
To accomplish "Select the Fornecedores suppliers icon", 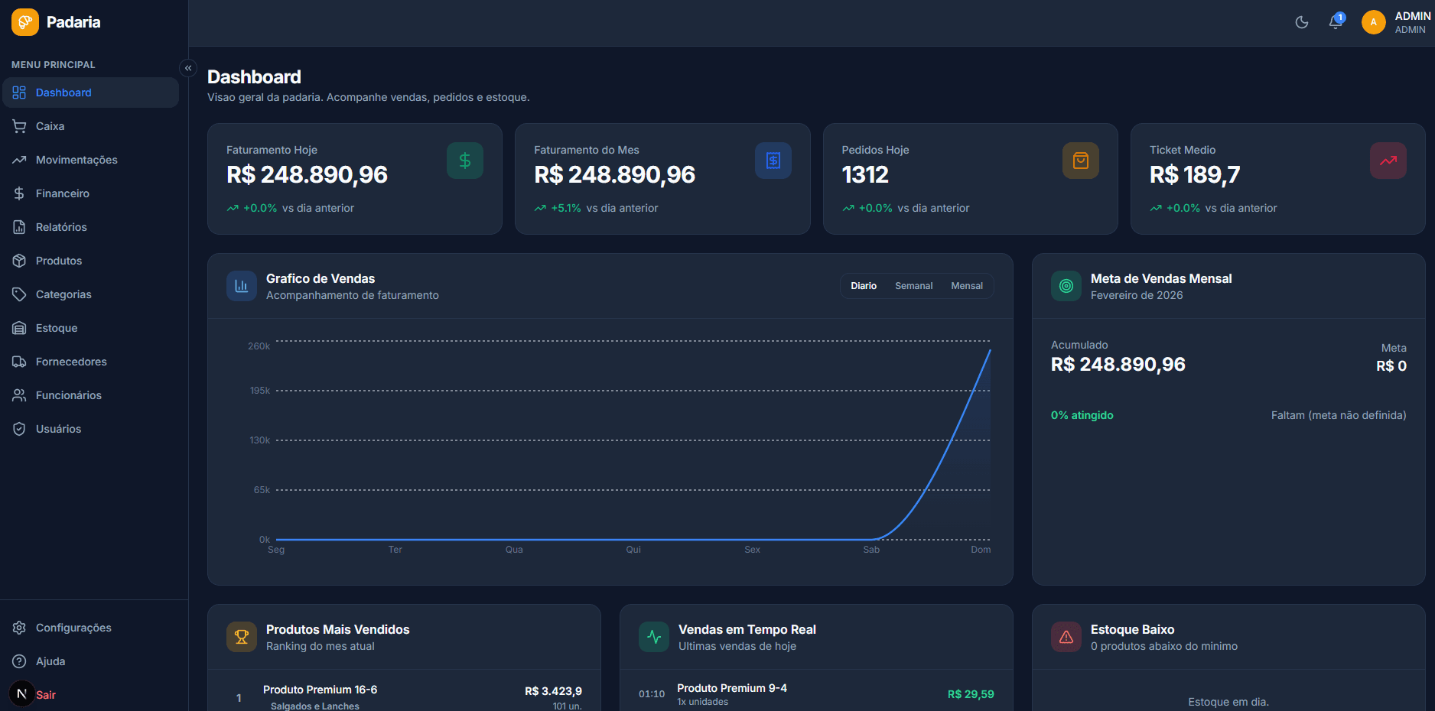I will click(x=19, y=362).
